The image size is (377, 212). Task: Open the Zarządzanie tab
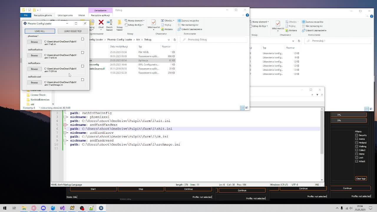(x=100, y=10)
